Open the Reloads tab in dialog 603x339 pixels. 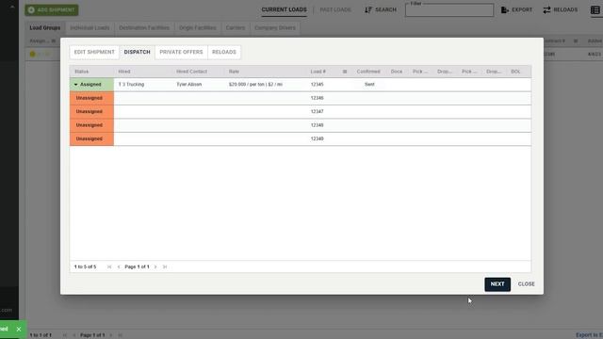224,52
